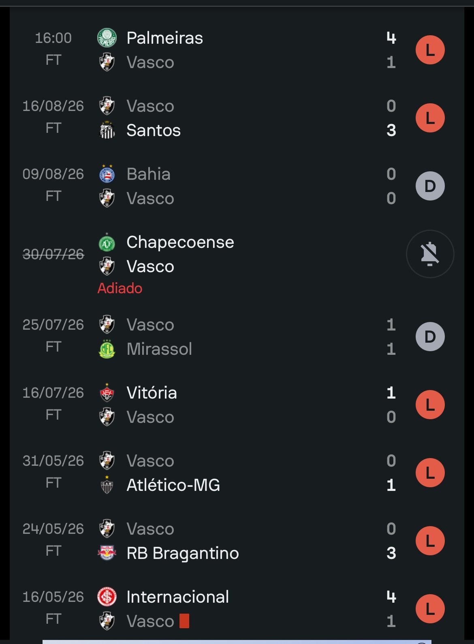474x644 pixels.
Task: Click the Atlético-MG club crest
Action: [107, 485]
